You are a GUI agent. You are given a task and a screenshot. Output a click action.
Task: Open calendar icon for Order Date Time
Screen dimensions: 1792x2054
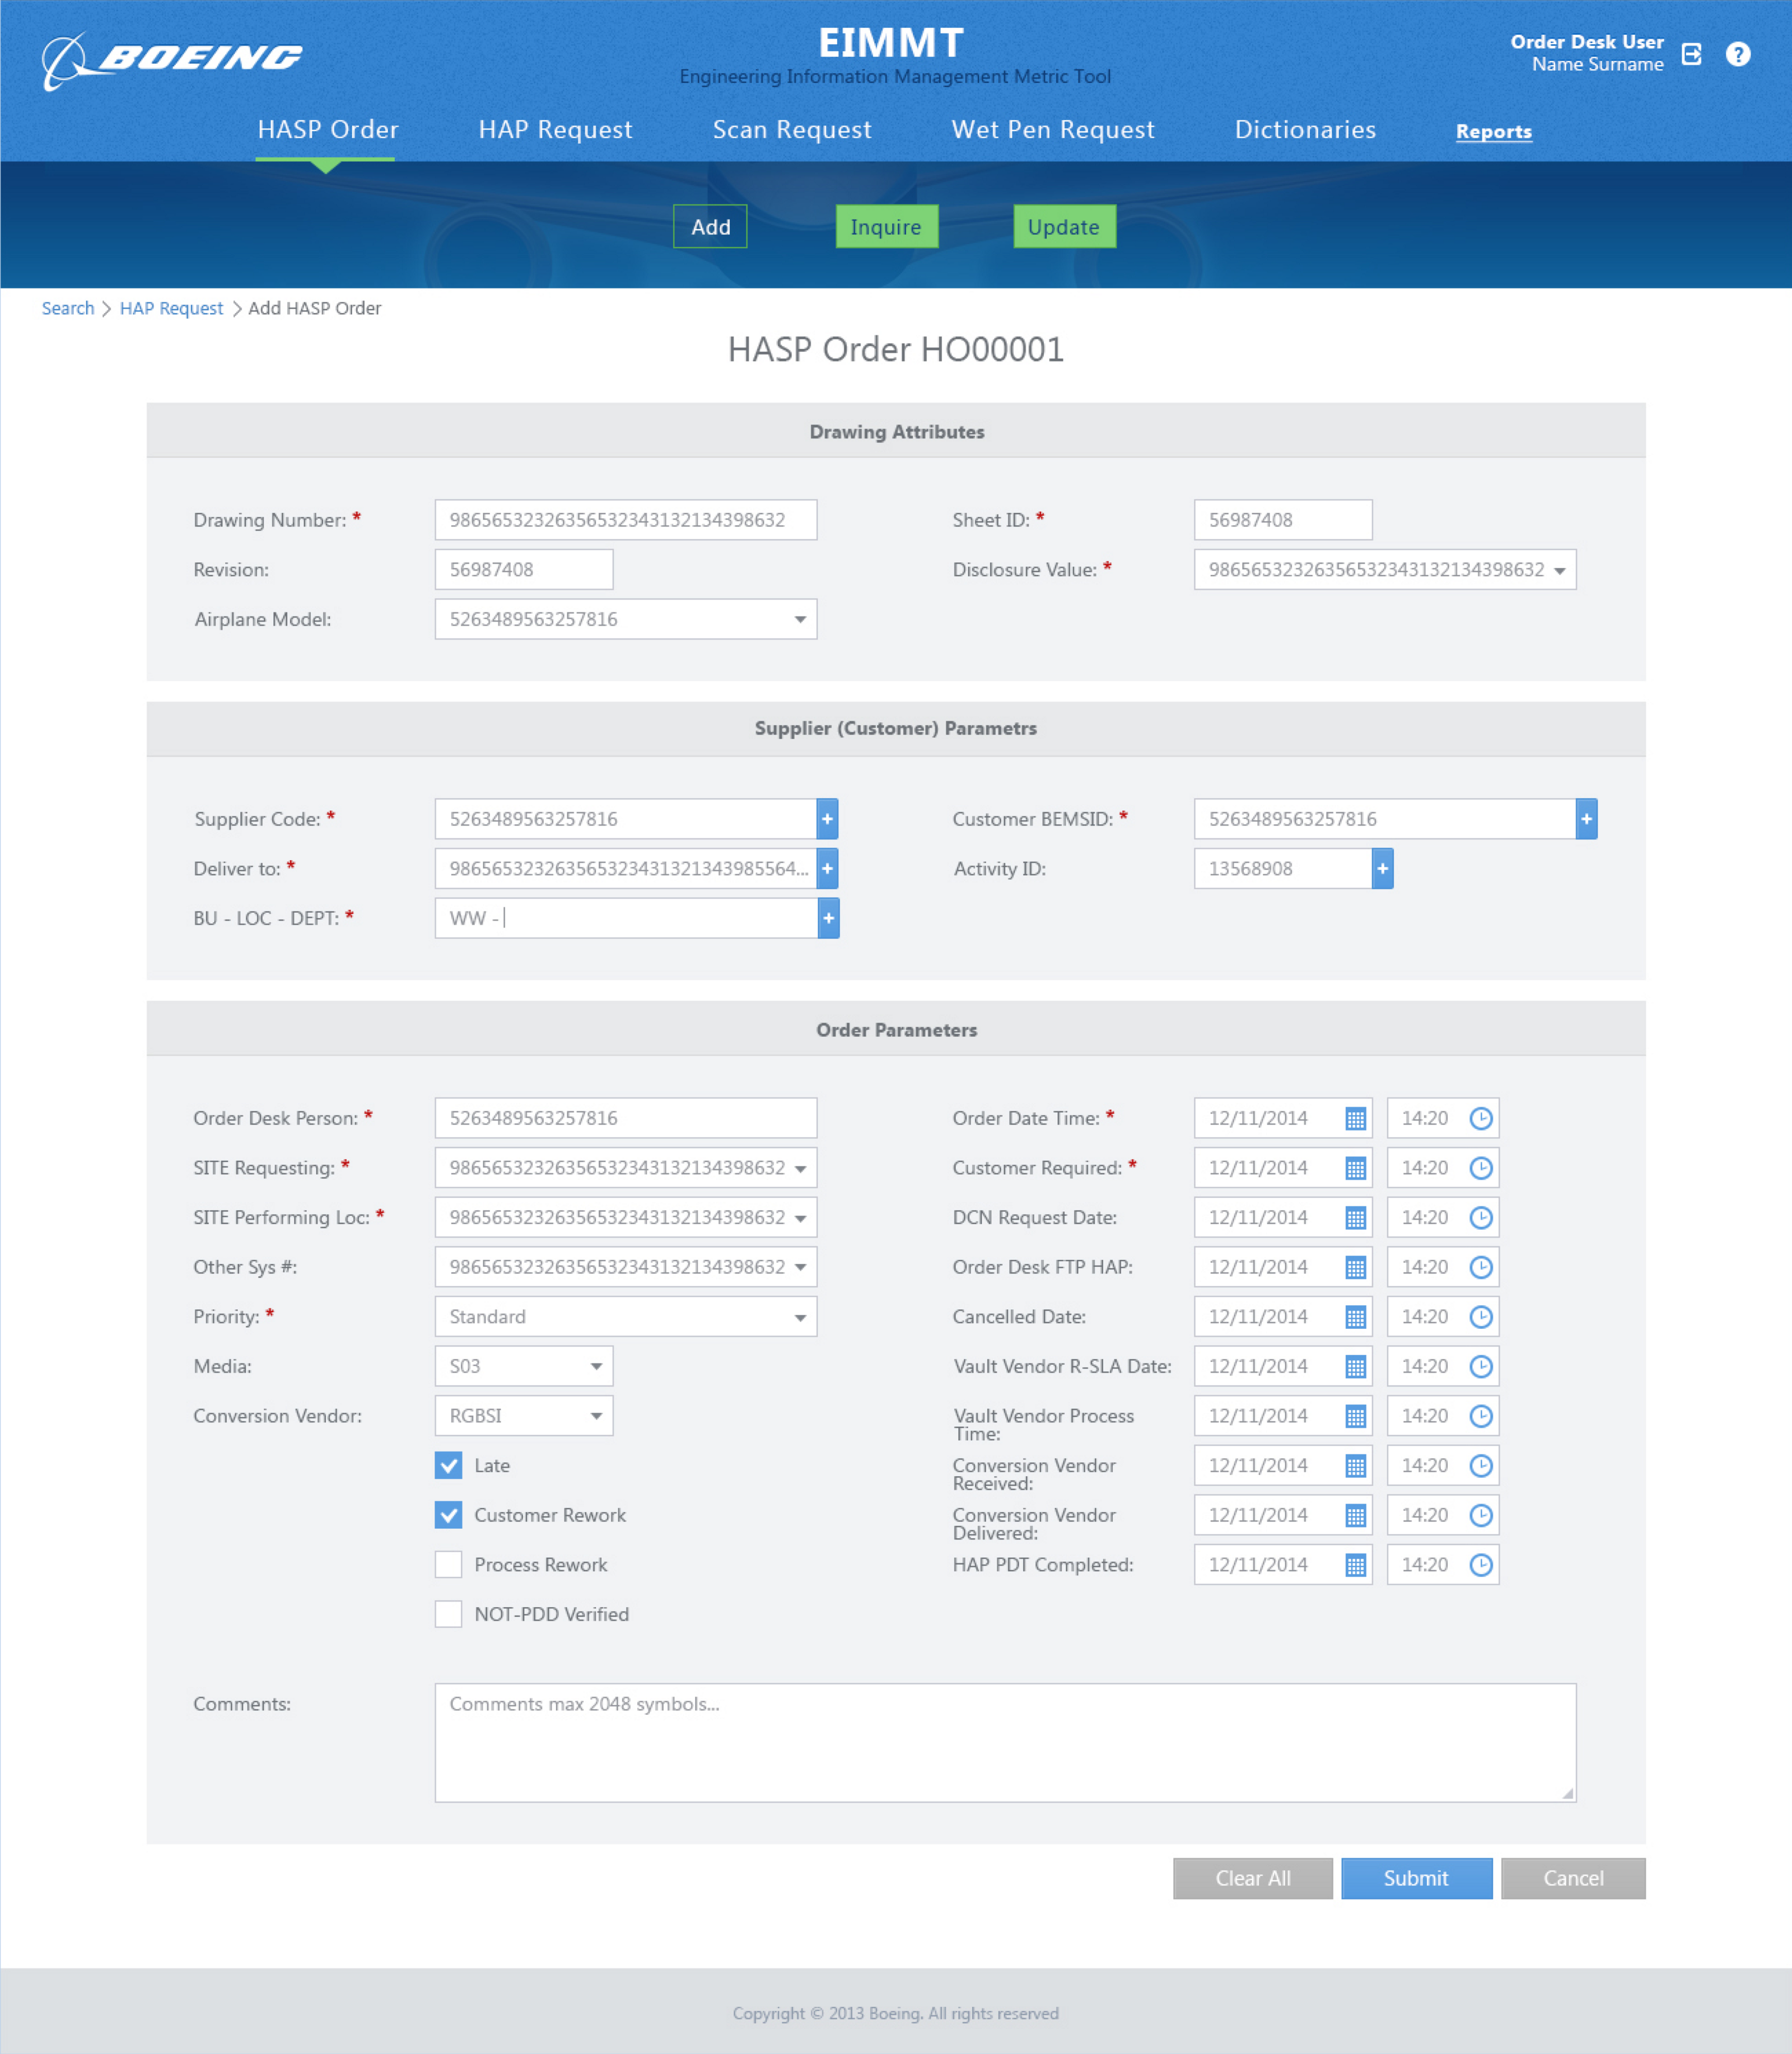[1355, 1118]
